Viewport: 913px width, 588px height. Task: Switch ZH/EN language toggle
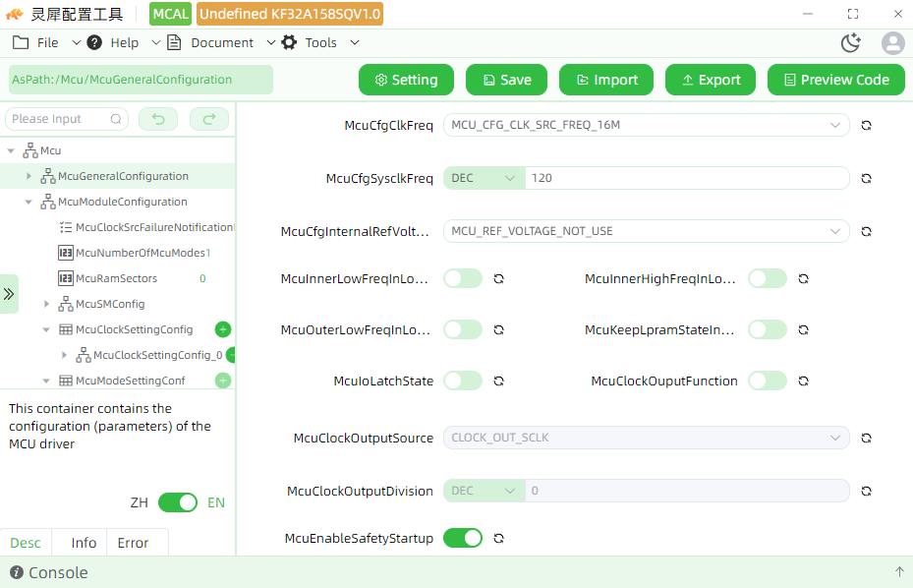[x=178, y=502]
